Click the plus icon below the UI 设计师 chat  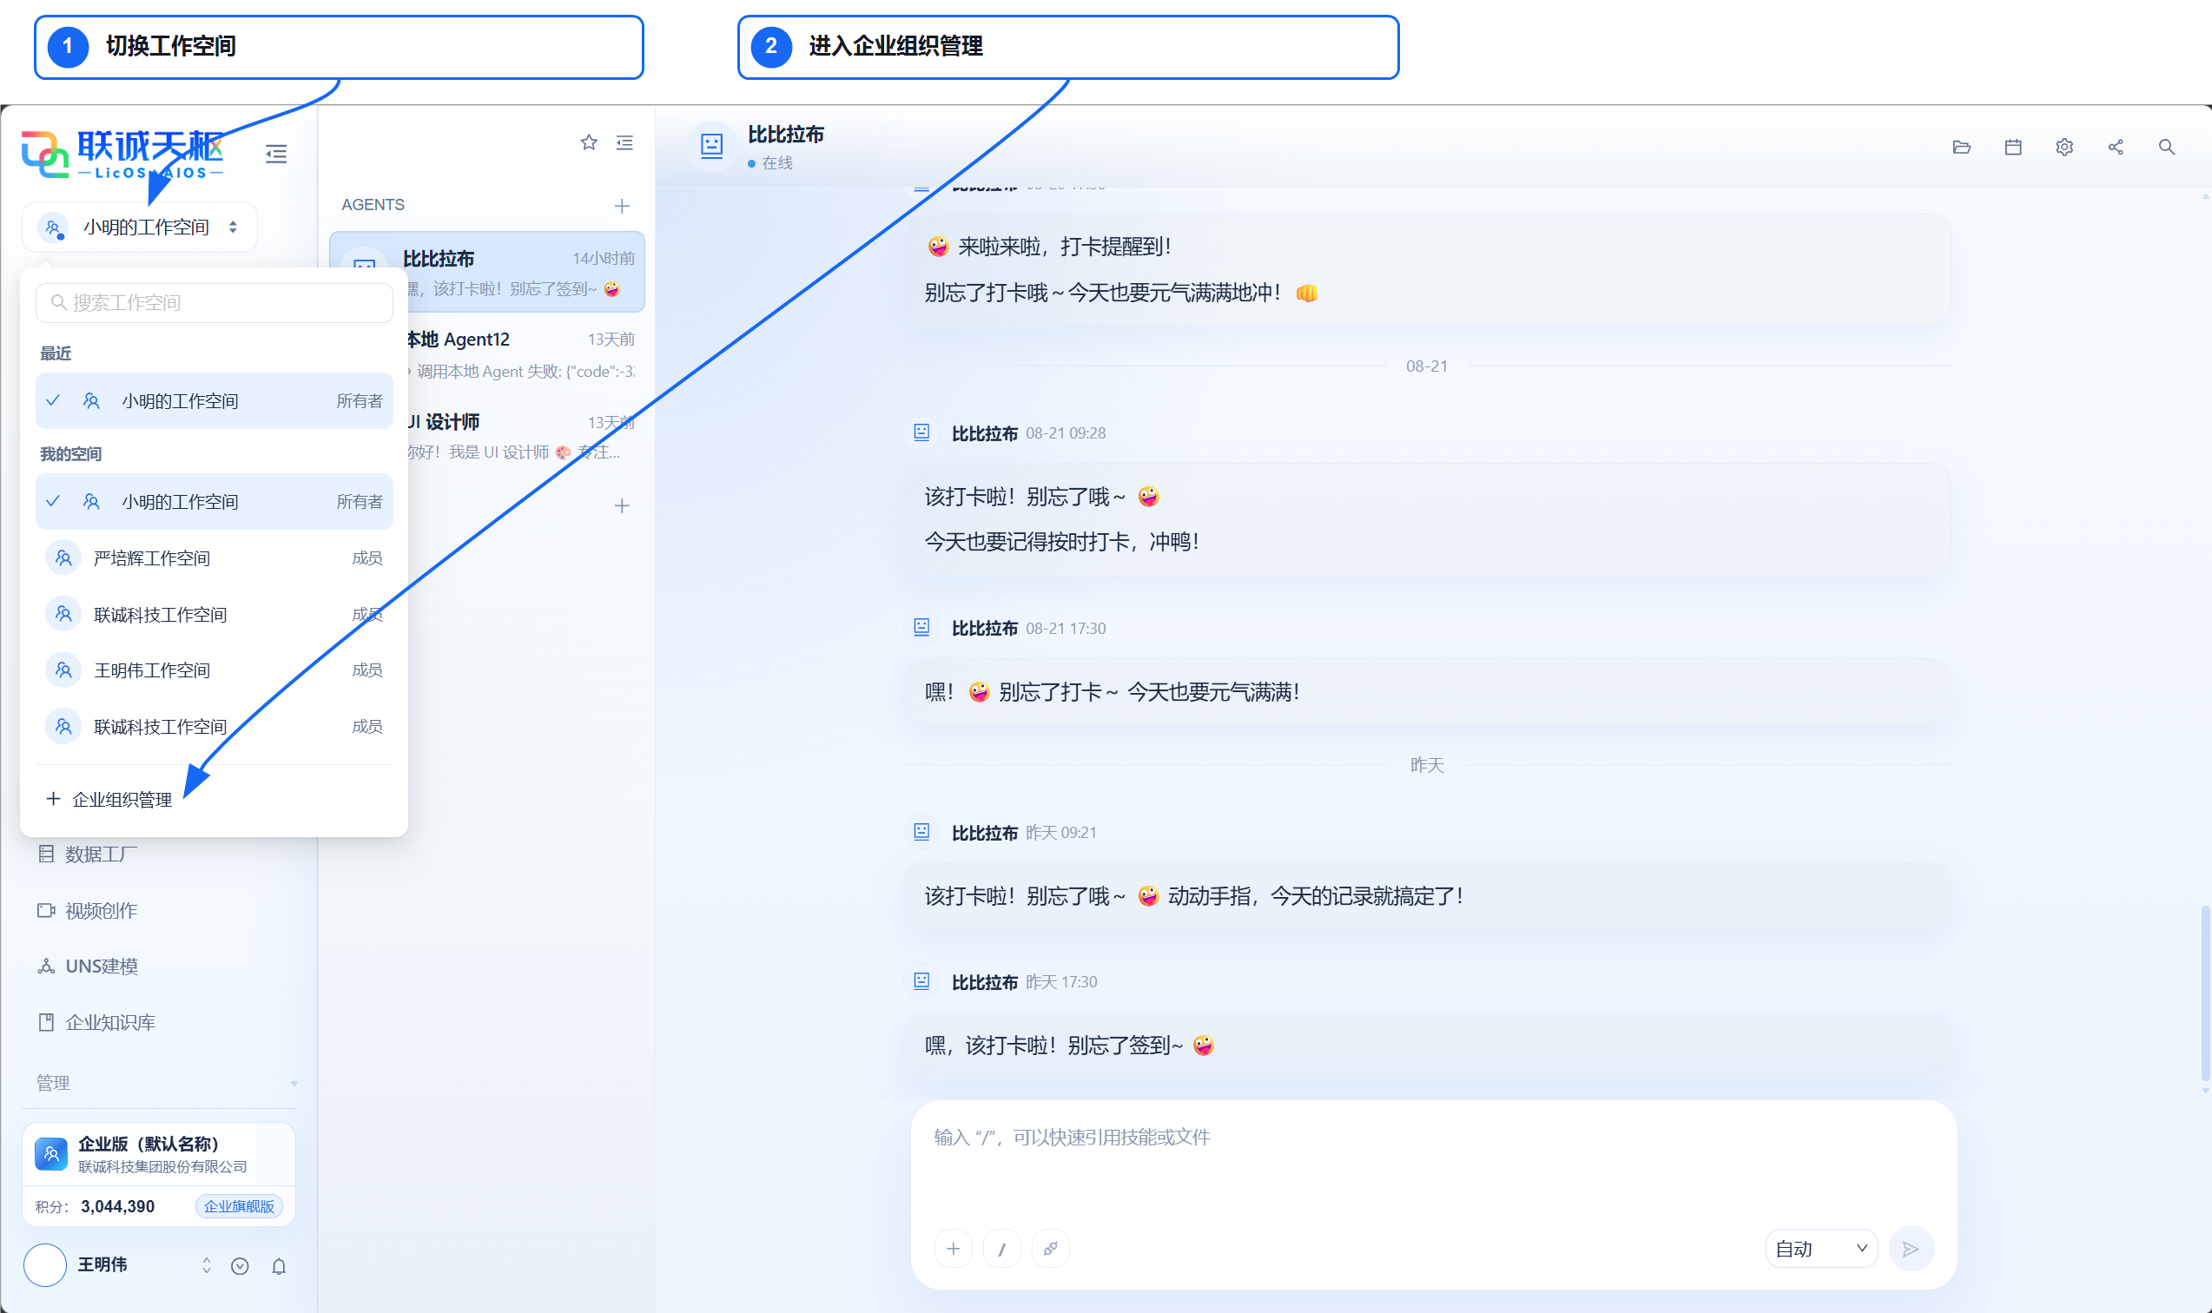click(x=622, y=506)
